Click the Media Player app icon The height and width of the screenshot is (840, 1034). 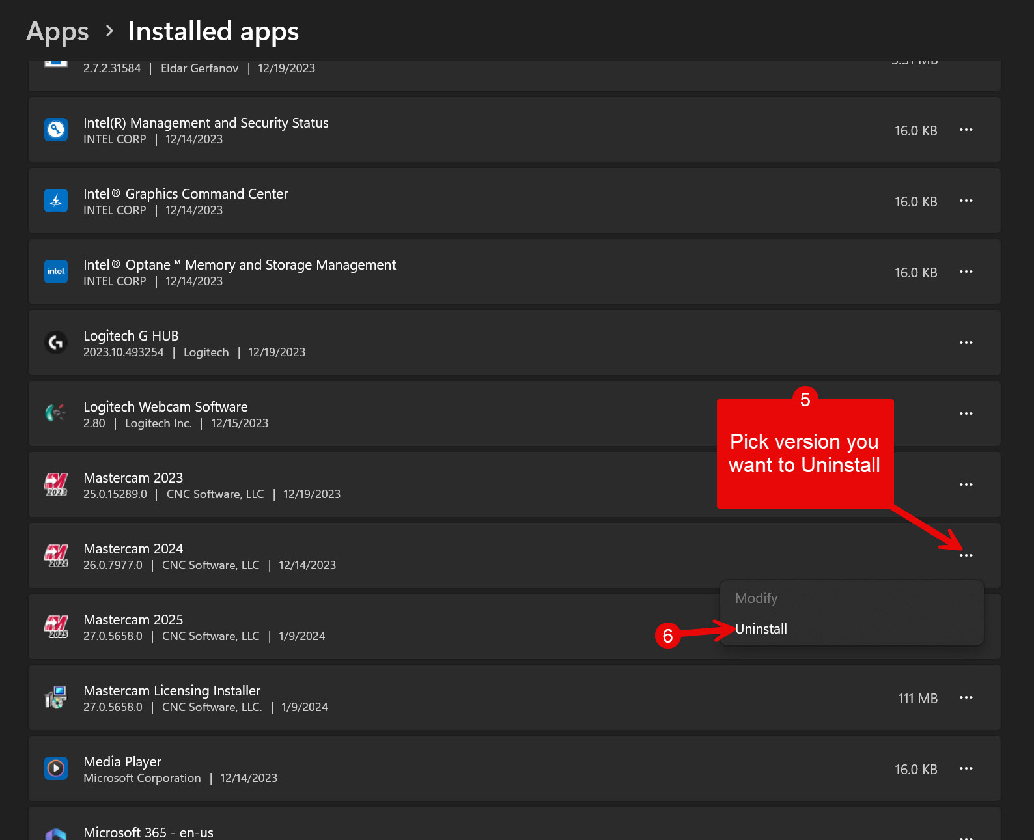pos(56,768)
